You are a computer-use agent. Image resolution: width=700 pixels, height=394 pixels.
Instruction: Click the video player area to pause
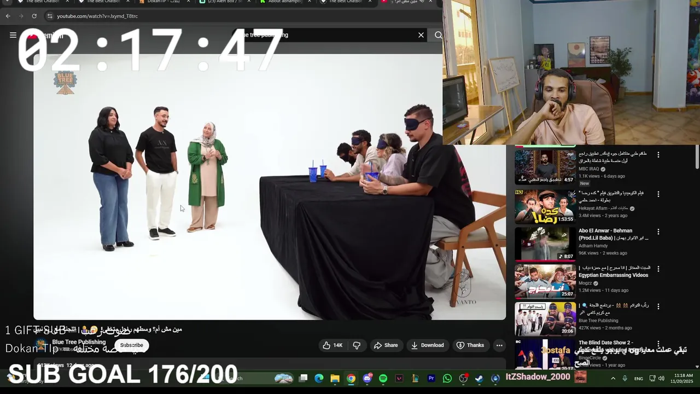(x=270, y=187)
